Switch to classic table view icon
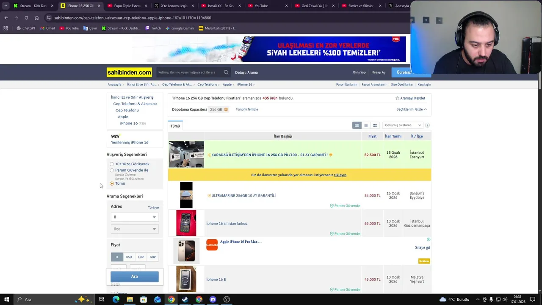This screenshot has height=305, width=542. tap(357, 125)
